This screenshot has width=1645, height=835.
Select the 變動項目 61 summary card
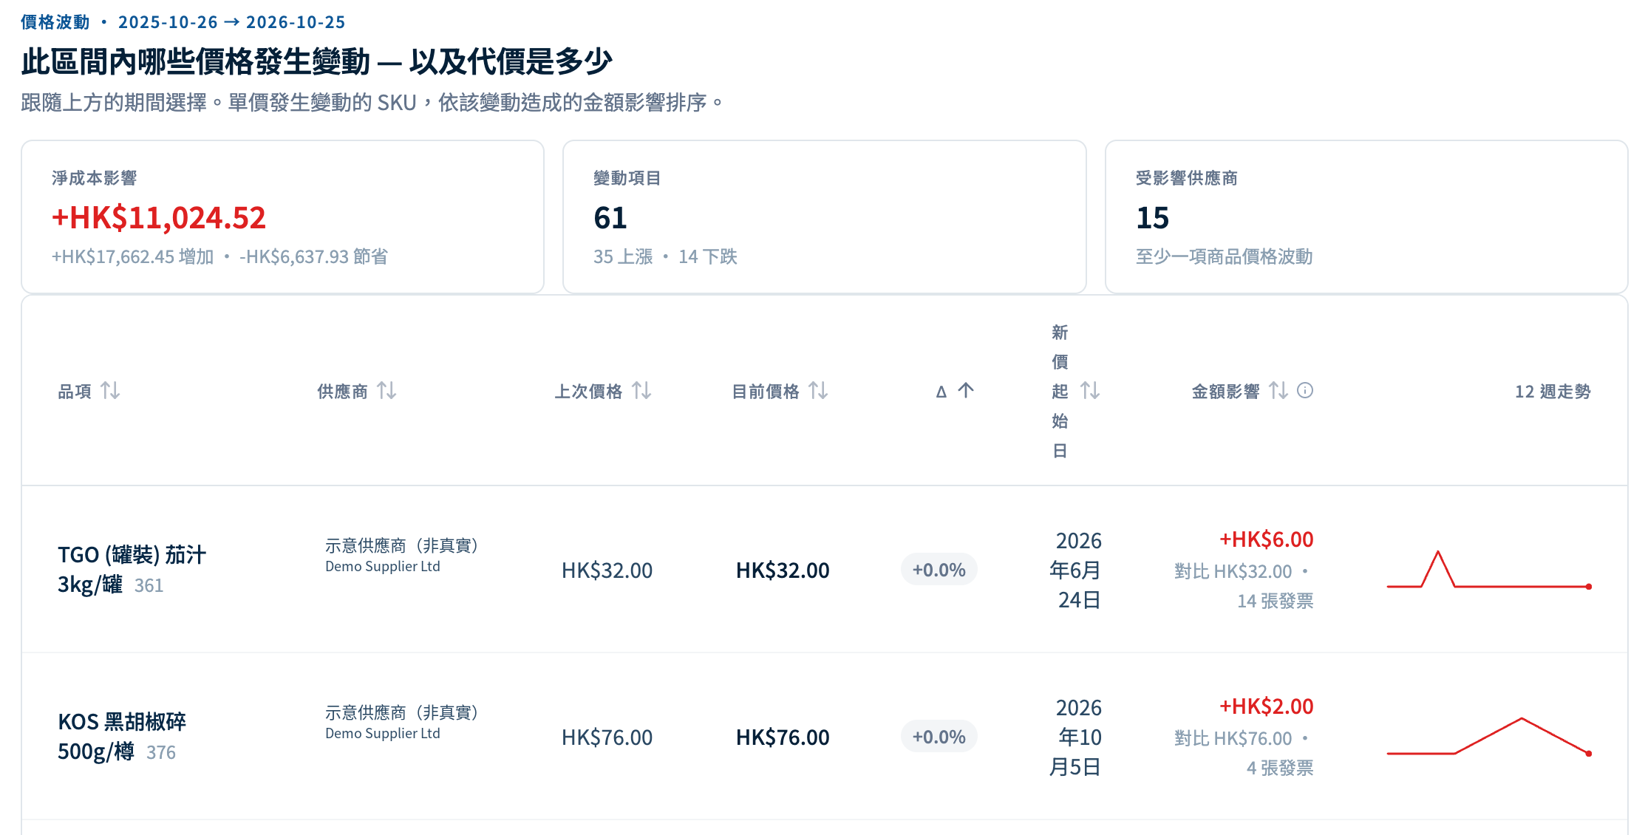tap(825, 217)
